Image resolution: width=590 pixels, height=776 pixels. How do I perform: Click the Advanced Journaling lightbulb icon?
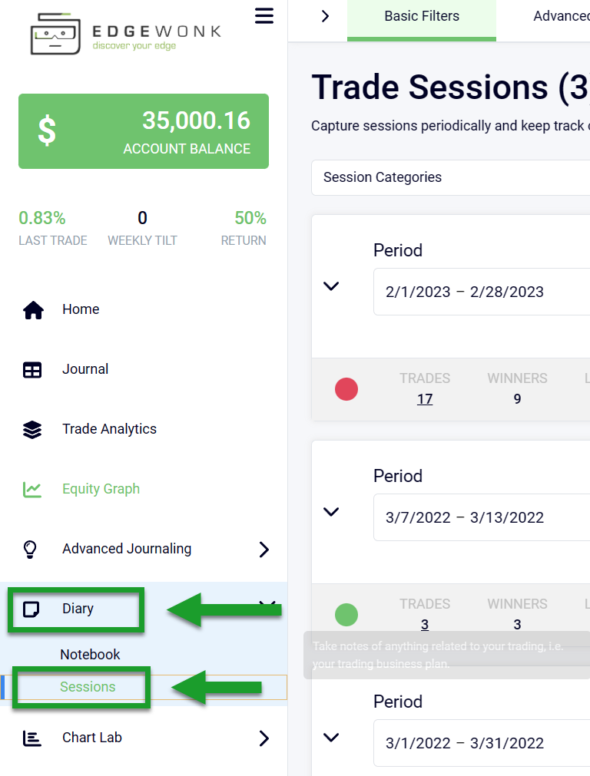[x=31, y=550]
